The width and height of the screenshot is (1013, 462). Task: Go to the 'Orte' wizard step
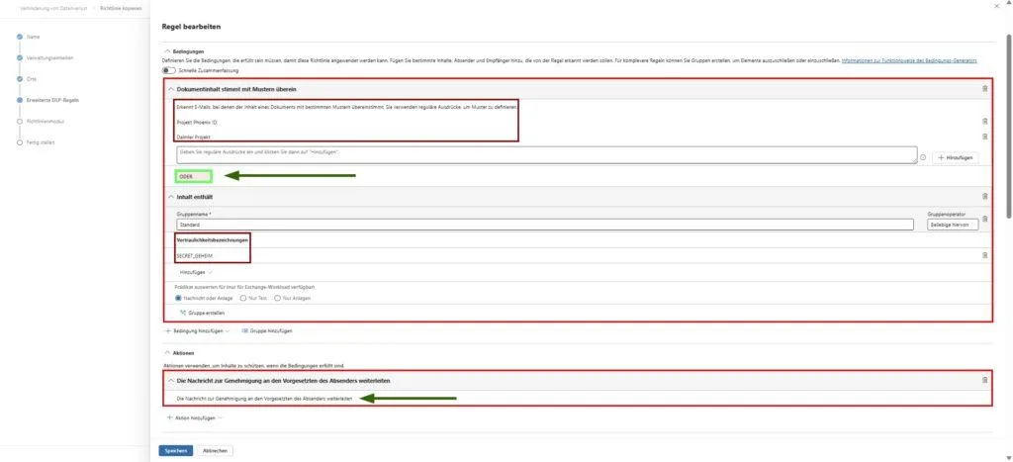(x=31, y=79)
